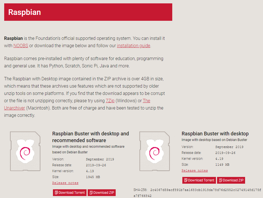This screenshot has height=198, width=263.
Task: Click the Raspbian page header title
Action: pos(24,12)
